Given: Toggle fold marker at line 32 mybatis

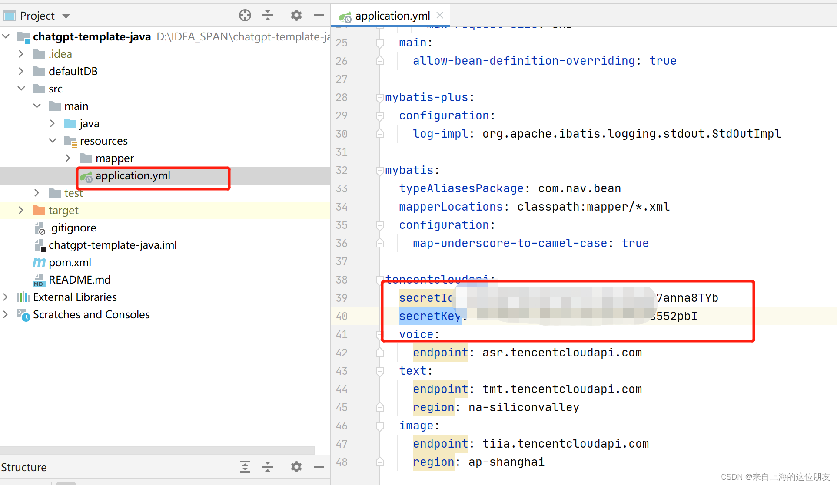Looking at the screenshot, I should click(x=380, y=170).
